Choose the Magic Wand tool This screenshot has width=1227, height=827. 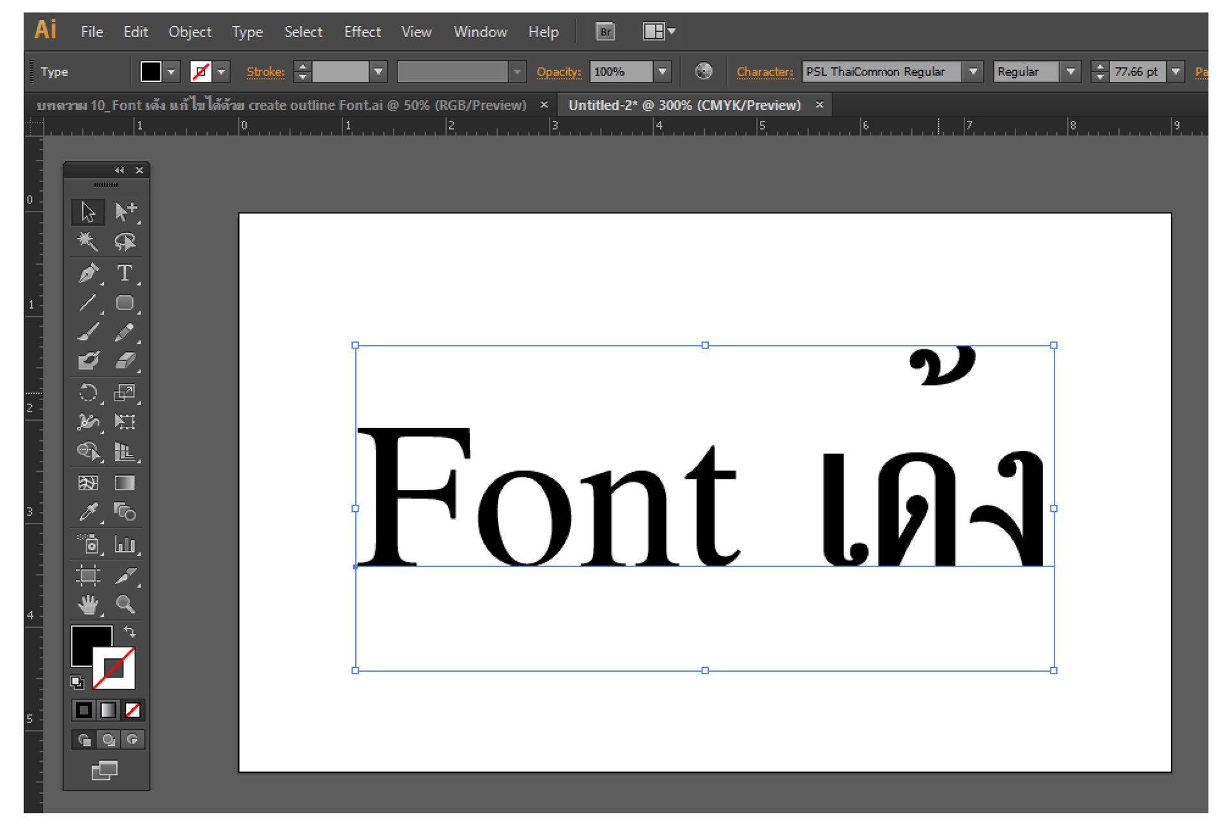[x=88, y=242]
